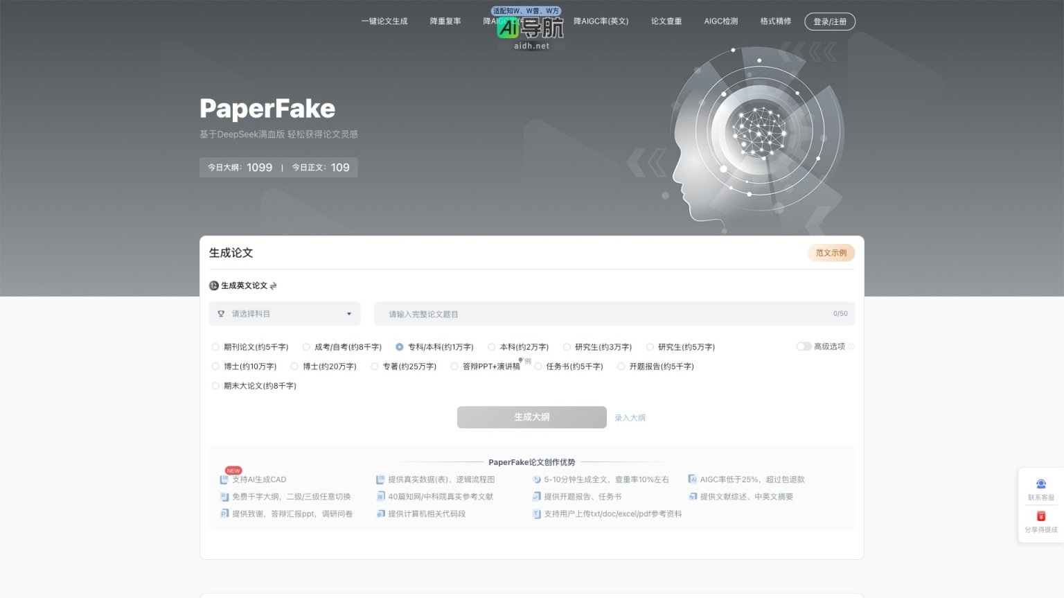点击AI导航站点Logo
The image size is (1064, 598).
coord(508,28)
